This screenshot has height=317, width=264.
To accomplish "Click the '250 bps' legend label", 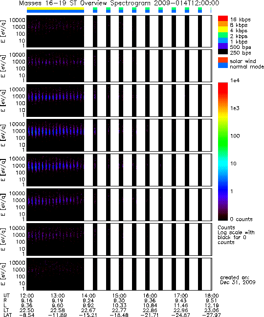I will tap(241, 53).
